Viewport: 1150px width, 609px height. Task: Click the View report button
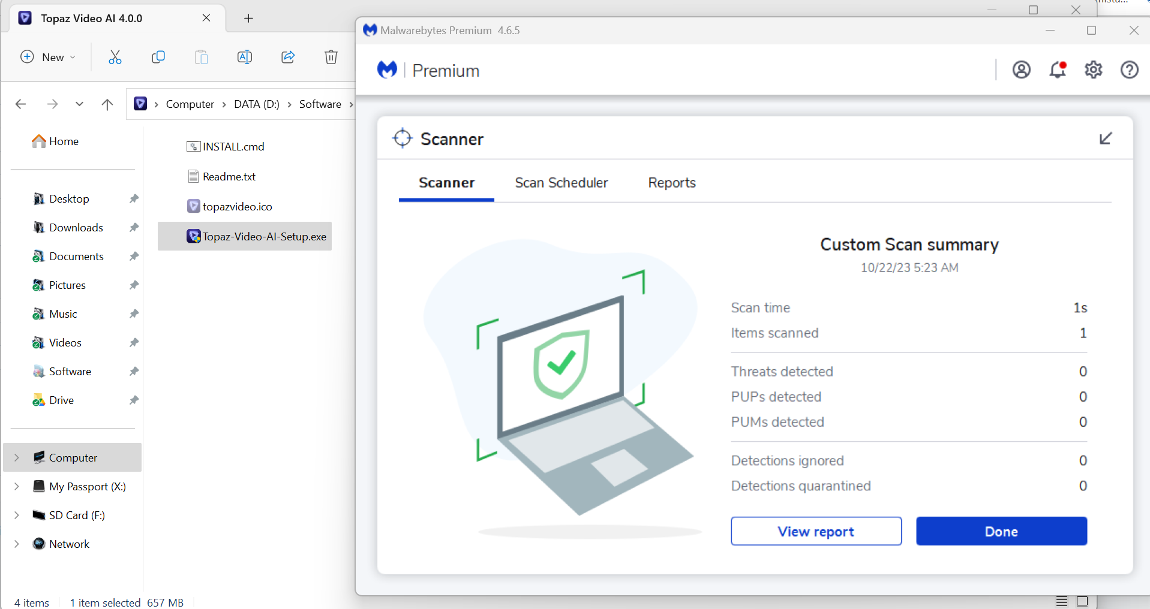816,531
